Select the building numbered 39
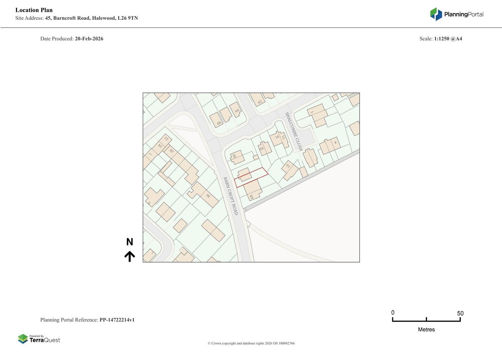 click(x=237, y=157)
